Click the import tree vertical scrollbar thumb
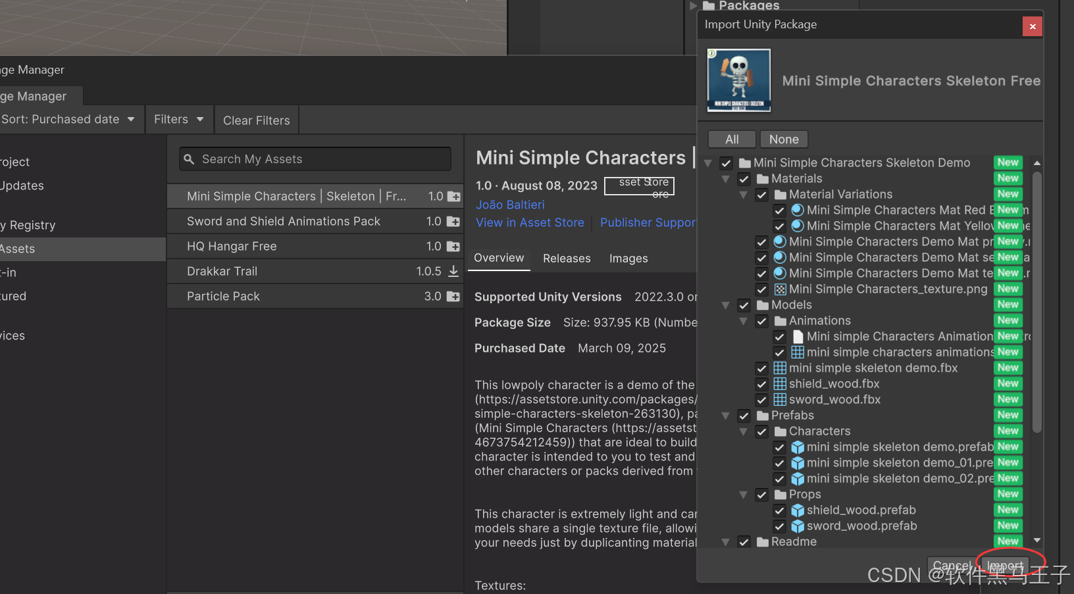Viewport: 1074px width, 594px height. click(x=1037, y=303)
